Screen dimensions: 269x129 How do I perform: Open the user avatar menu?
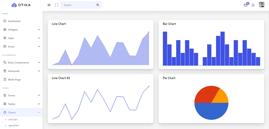coord(261,5)
